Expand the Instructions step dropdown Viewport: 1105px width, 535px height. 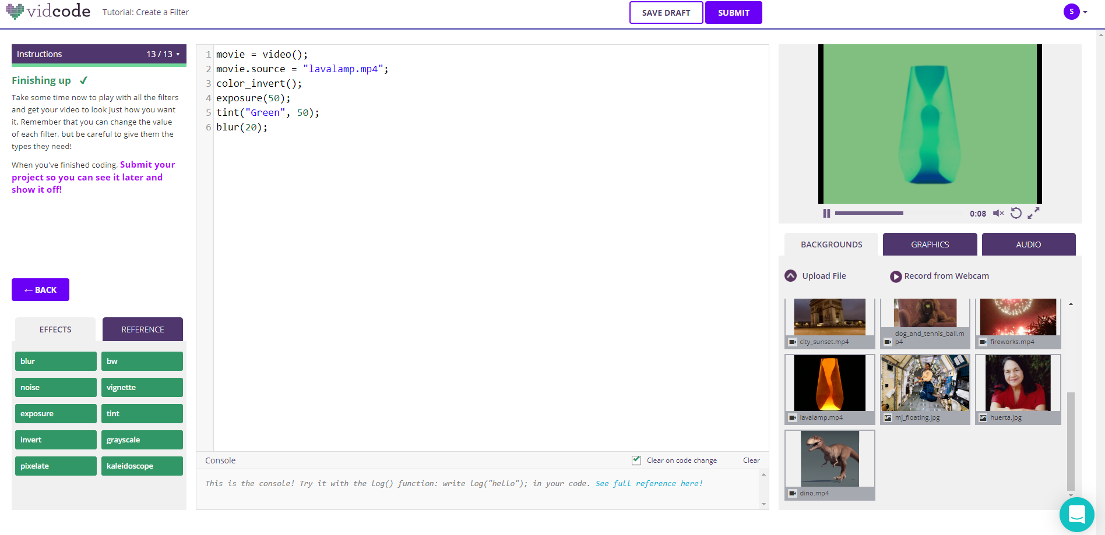pyautogui.click(x=178, y=54)
